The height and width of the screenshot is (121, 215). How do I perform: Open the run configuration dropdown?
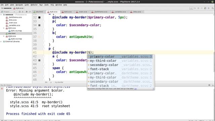[191, 8]
